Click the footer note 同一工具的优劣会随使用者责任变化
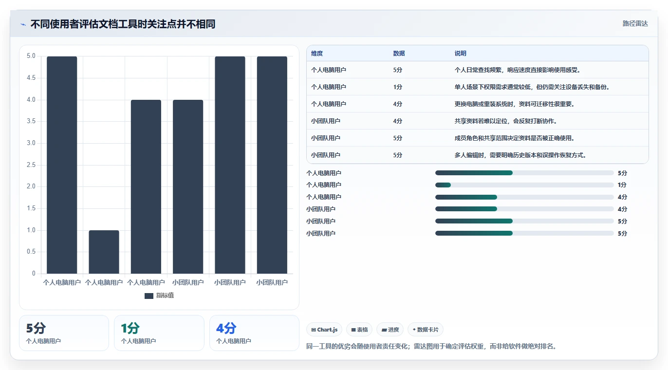Screen dimensions: 668x370 point(431,347)
